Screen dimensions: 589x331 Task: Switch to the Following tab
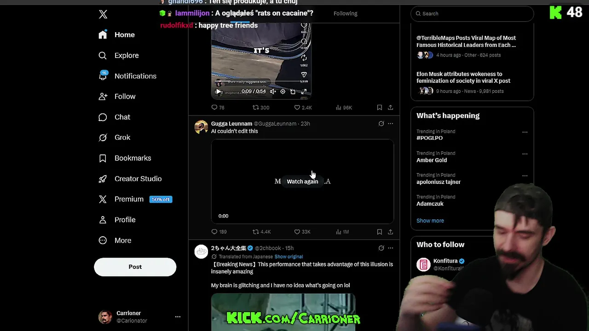coord(346,13)
